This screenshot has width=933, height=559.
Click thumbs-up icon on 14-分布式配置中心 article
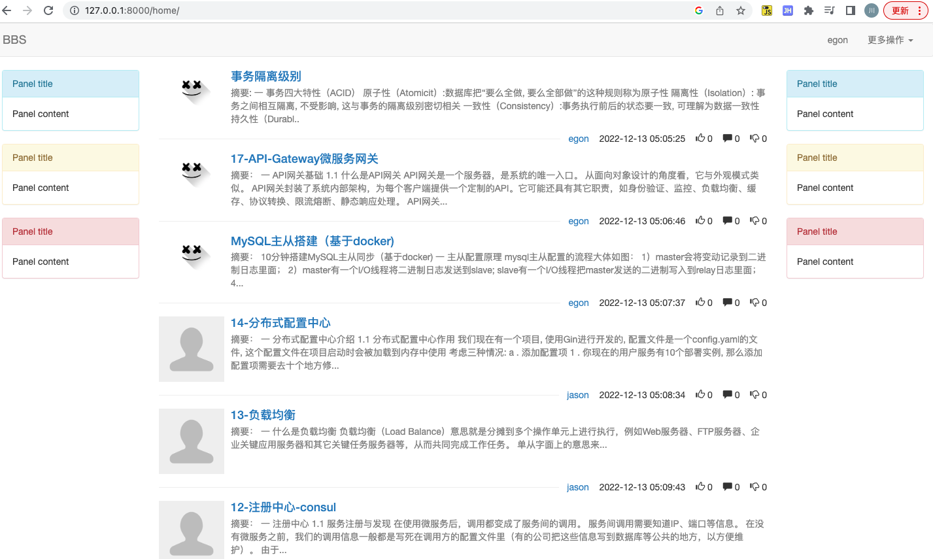700,395
